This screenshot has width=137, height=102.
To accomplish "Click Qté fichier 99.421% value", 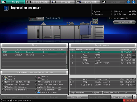I will [132, 14].
